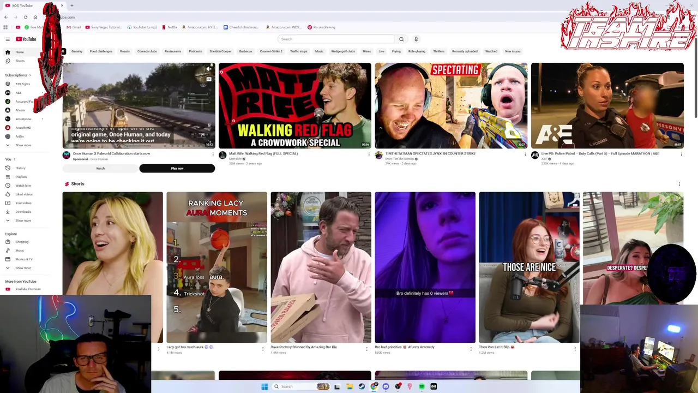
Task: Open Gmail bookmark
Action: point(74,27)
